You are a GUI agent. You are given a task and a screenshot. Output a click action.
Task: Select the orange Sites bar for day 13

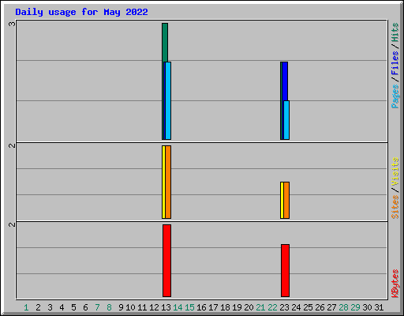(168, 182)
